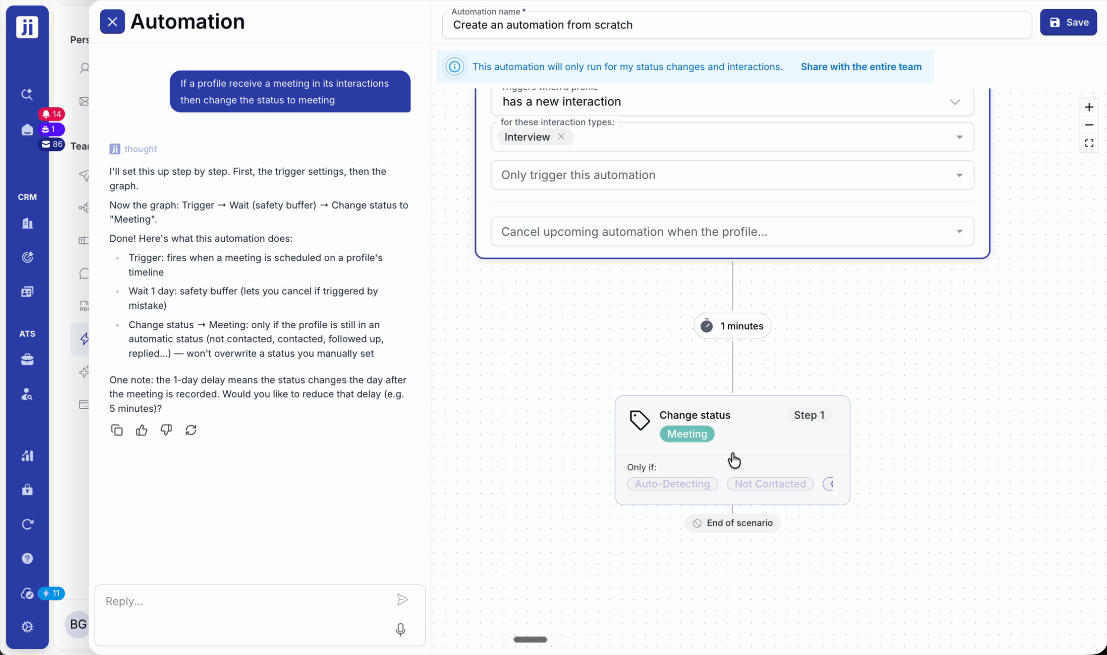Viewport: 1107px width, 655px height.
Task: Click the refresh sync icon in the sidebar
Action: coord(27,524)
